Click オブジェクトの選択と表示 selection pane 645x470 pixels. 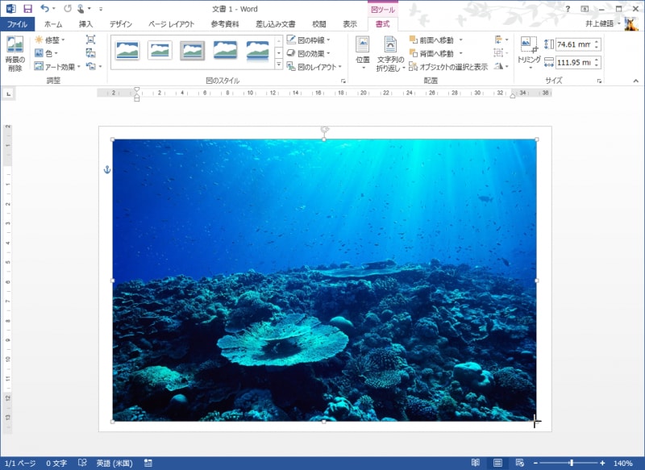point(447,67)
